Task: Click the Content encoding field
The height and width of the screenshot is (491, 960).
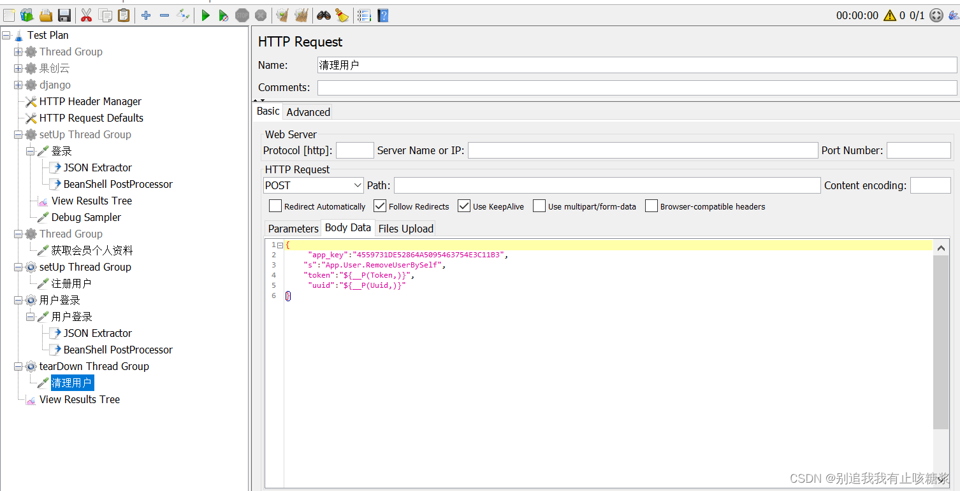Action: tap(930, 185)
